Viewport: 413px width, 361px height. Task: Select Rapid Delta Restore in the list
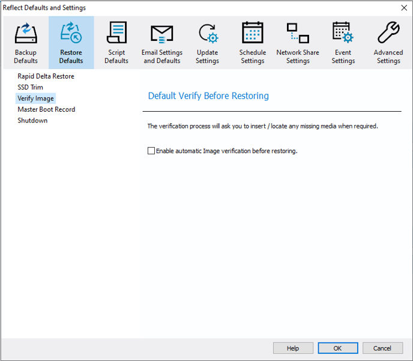(x=46, y=76)
